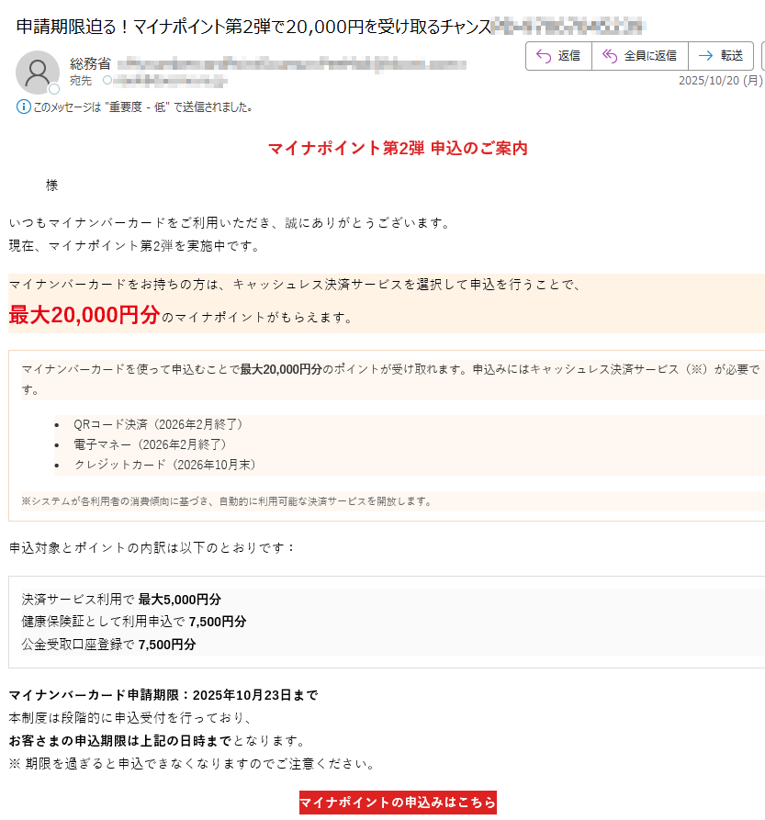
Task: Click the sender's avatar silhouette
Action: click(38, 73)
